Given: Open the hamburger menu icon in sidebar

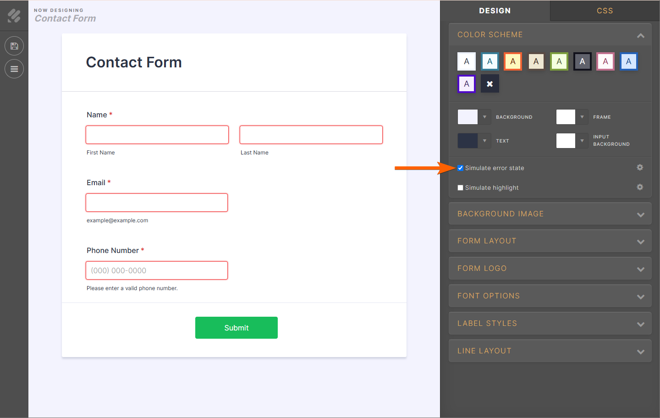Looking at the screenshot, I should click(x=14, y=69).
